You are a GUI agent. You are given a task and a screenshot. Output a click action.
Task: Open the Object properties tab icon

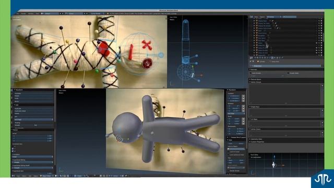(265, 57)
